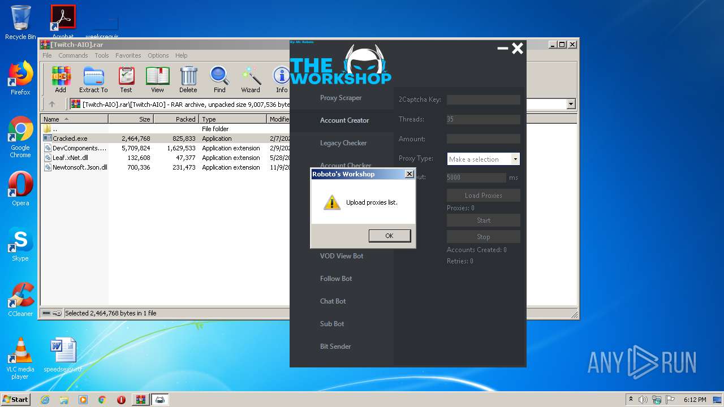Open the speedsex.rtf desktop document
The width and height of the screenshot is (724, 407).
point(63,355)
